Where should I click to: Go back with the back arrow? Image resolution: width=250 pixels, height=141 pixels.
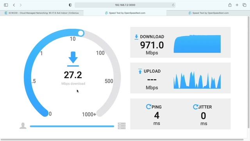tap(14, 5)
